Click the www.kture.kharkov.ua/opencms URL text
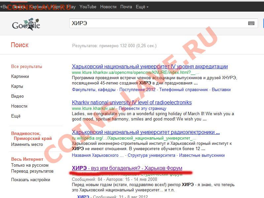 click(x=136, y=73)
